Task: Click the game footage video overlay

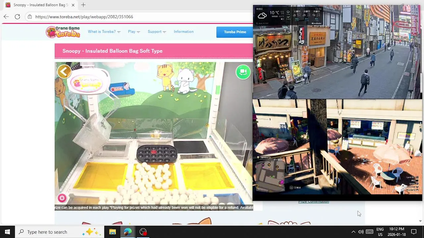Action: point(337,147)
